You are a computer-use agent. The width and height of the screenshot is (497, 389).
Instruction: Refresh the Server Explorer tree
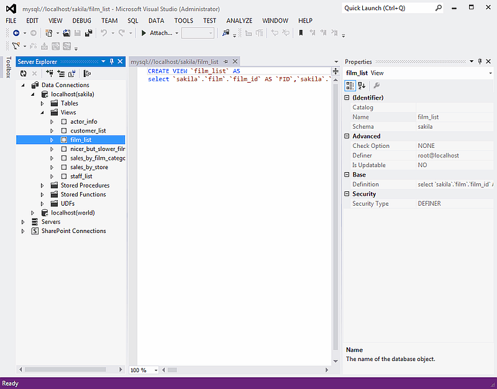tap(24, 73)
